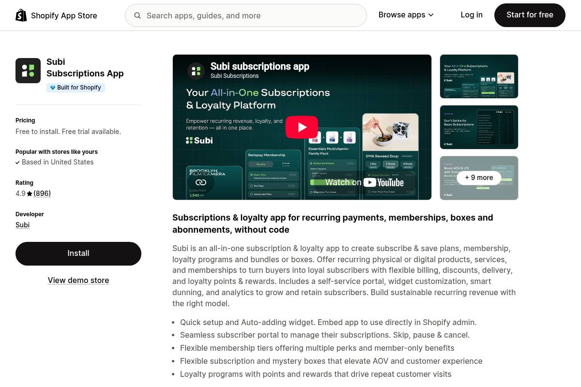Click the Subi Subscriptions channel name in video

click(235, 76)
